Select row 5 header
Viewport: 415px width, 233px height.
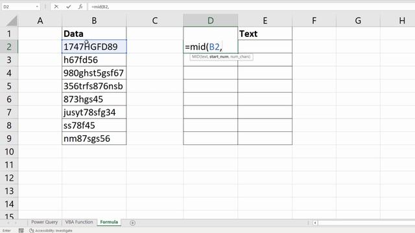(9, 86)
